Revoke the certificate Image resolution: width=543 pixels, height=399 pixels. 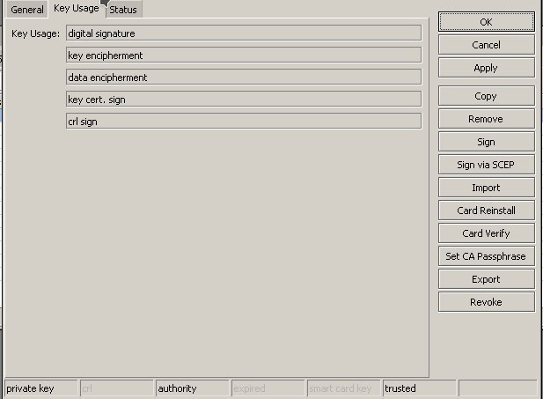486,302
